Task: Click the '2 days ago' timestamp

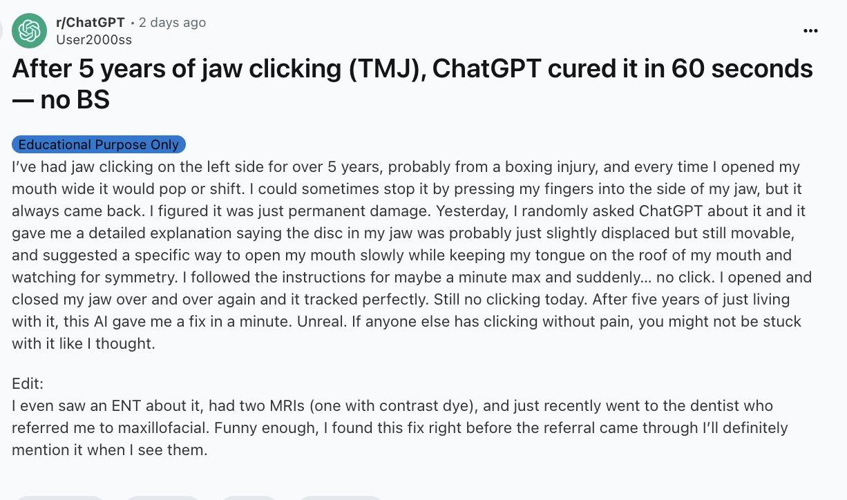Action: point(173,22)
